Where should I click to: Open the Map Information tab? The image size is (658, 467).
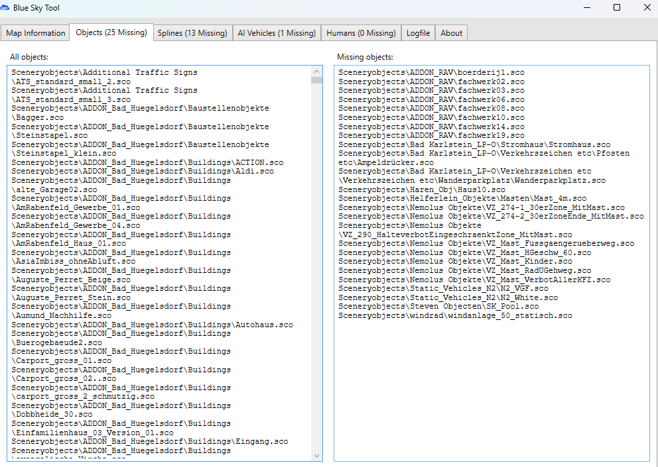[36, 33]
